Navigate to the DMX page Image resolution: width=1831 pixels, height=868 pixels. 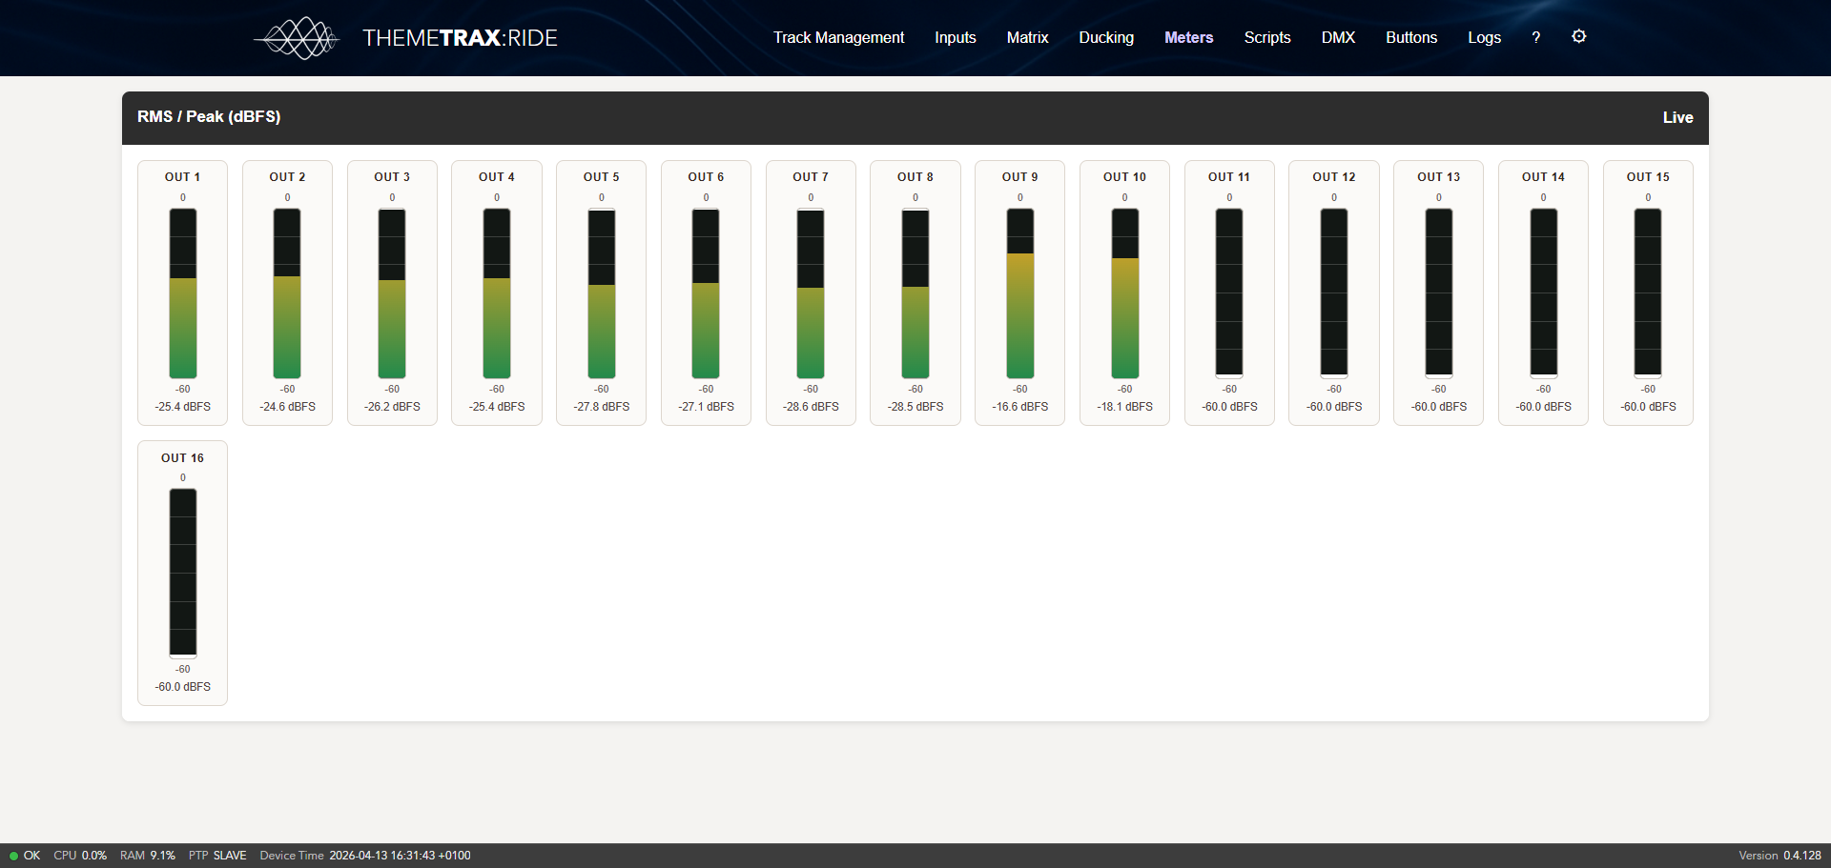[x=1338, y=37]
